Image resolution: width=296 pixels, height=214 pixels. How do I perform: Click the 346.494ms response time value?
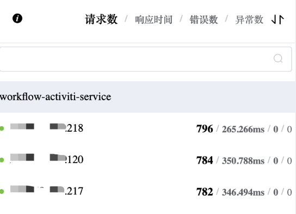tap(243, 192)
